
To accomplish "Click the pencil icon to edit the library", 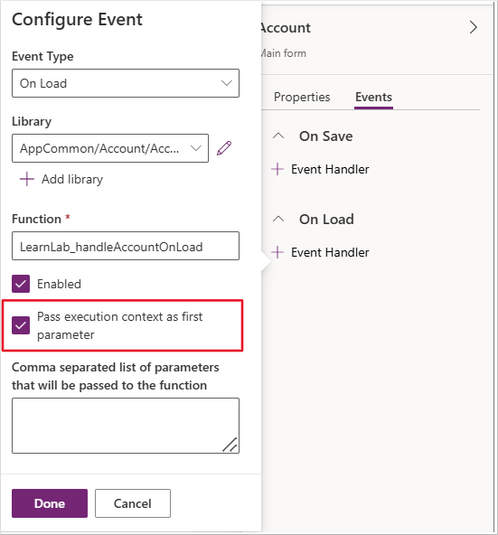I will pos(224,148).
